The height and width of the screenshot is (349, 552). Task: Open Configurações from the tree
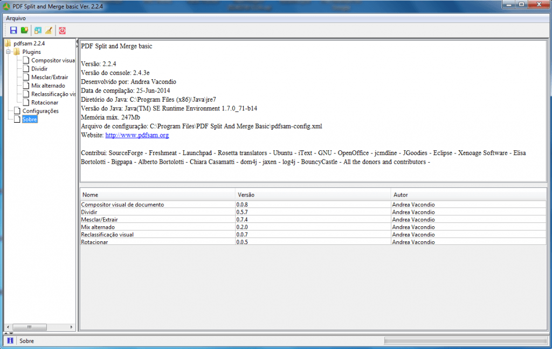[x=40, y=111]
